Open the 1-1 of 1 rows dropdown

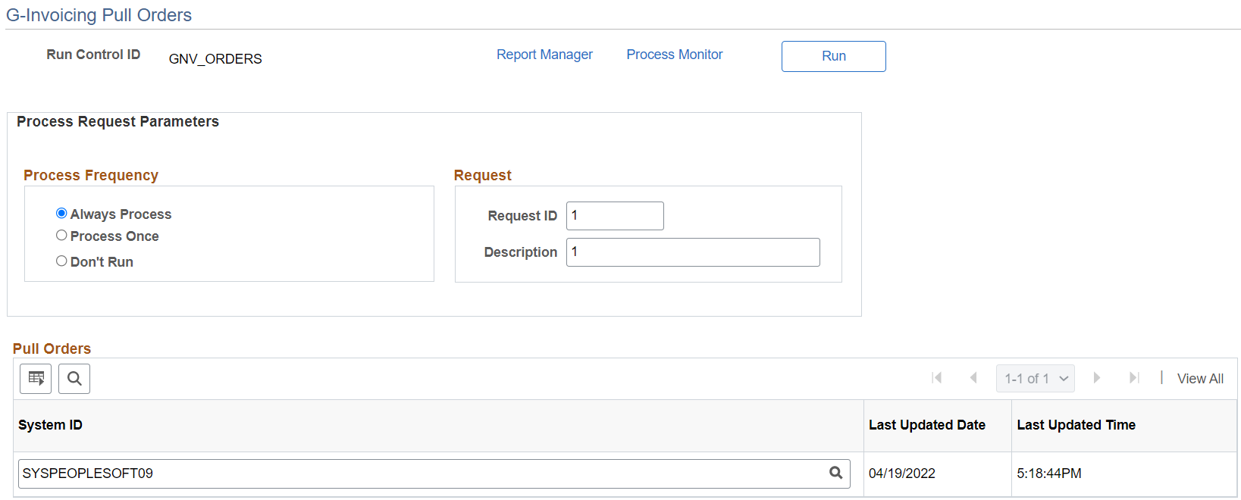pos(1036,378)
